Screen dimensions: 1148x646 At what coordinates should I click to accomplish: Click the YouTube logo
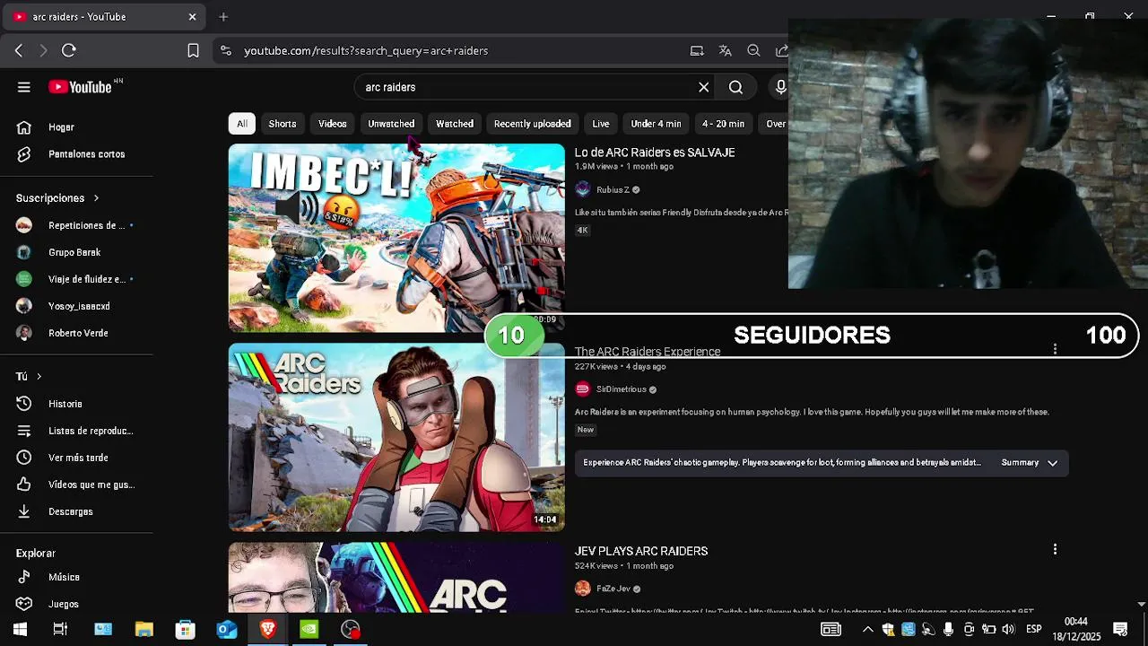81,87
